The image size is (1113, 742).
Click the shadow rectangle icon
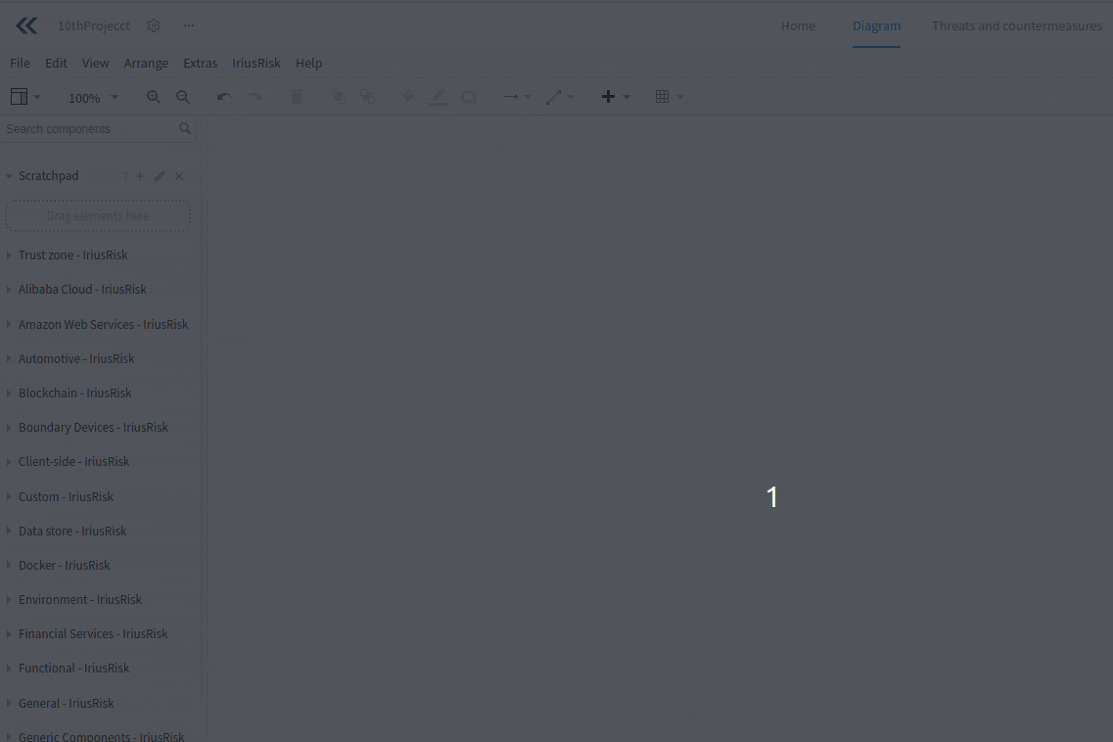469,97
